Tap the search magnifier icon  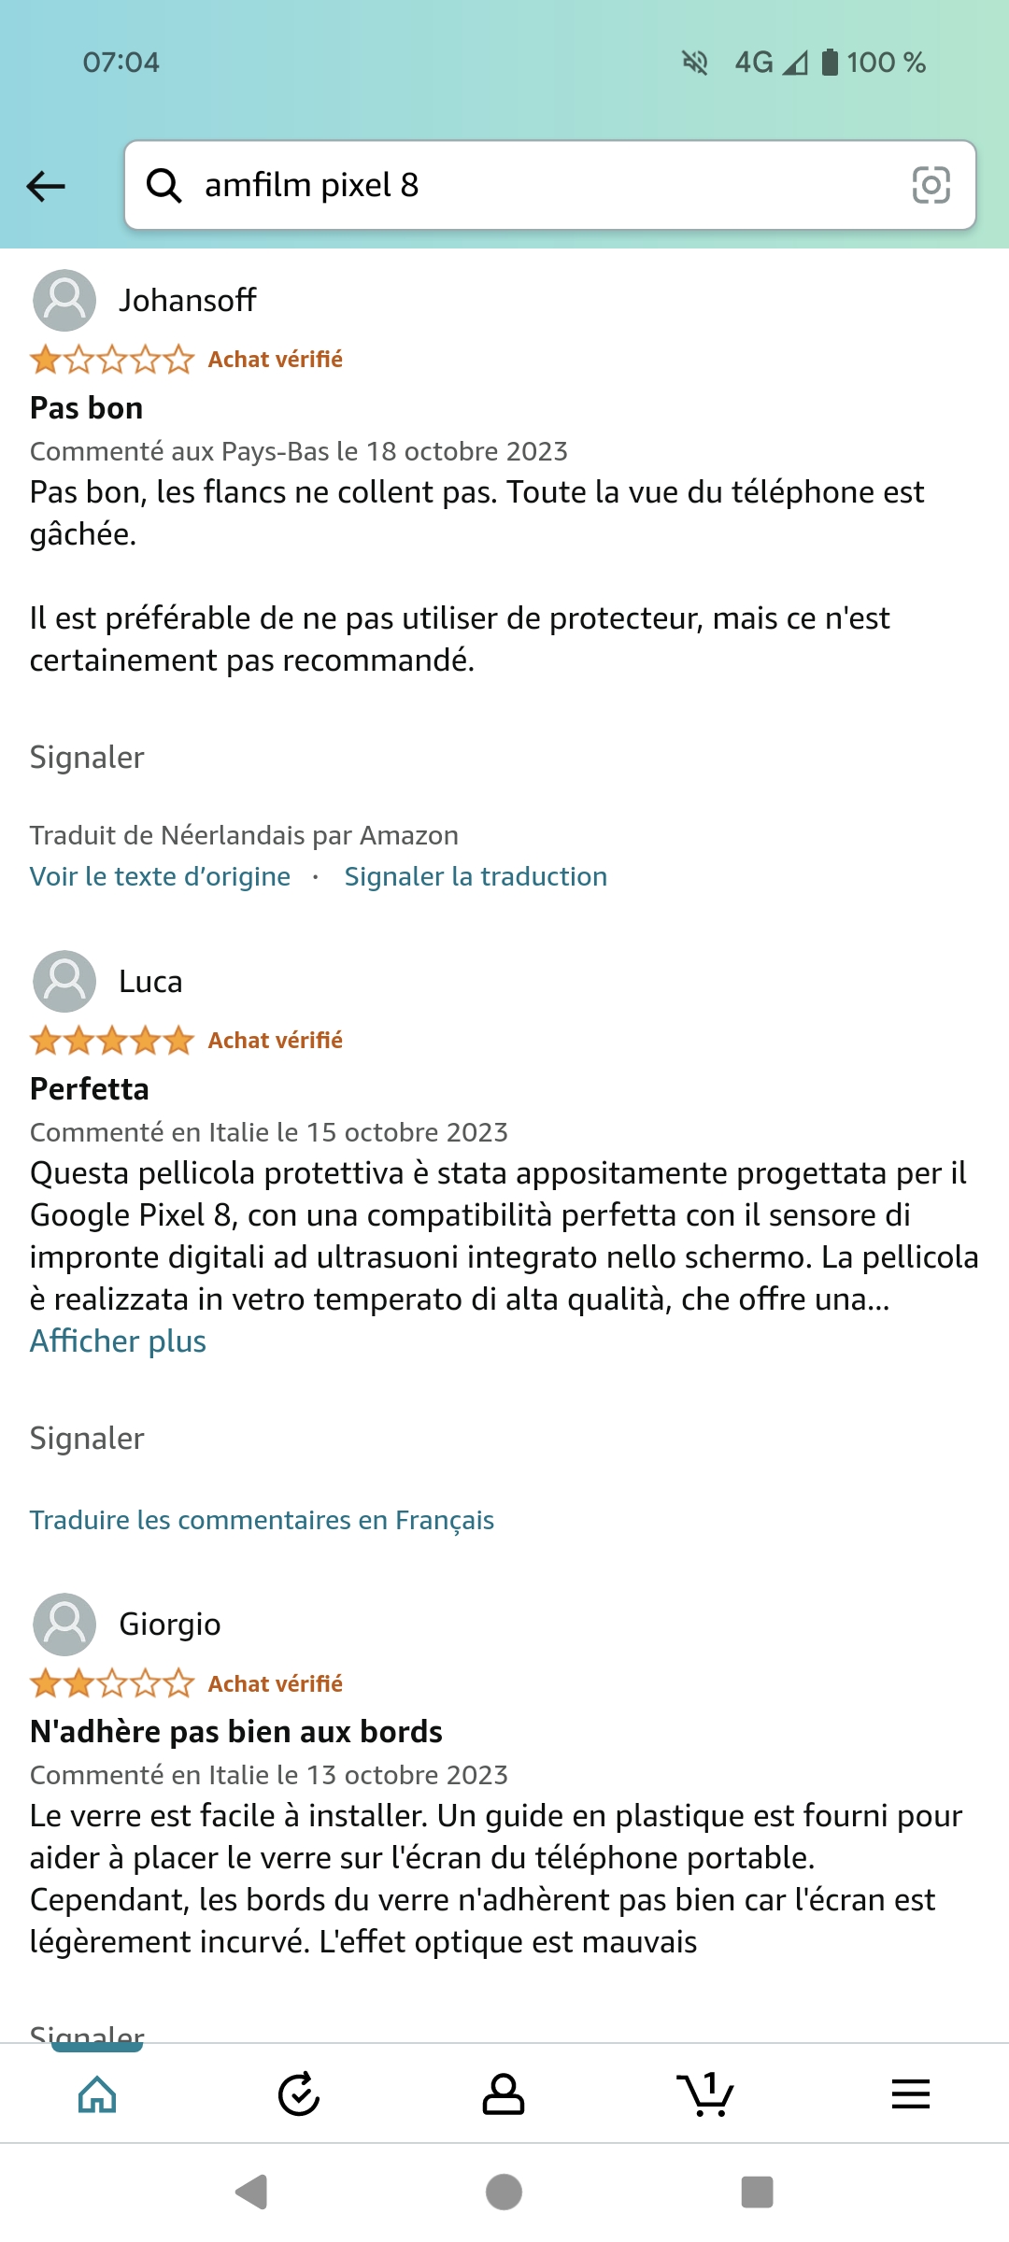point(164,185)
